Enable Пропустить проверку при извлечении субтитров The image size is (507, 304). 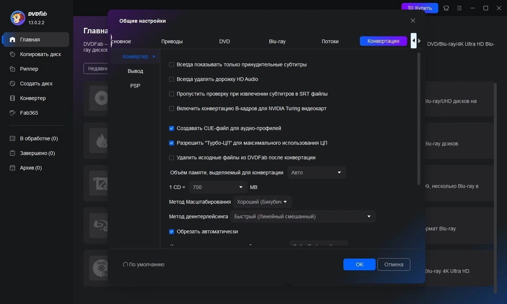pyautogui.click(x=172, y=94)
